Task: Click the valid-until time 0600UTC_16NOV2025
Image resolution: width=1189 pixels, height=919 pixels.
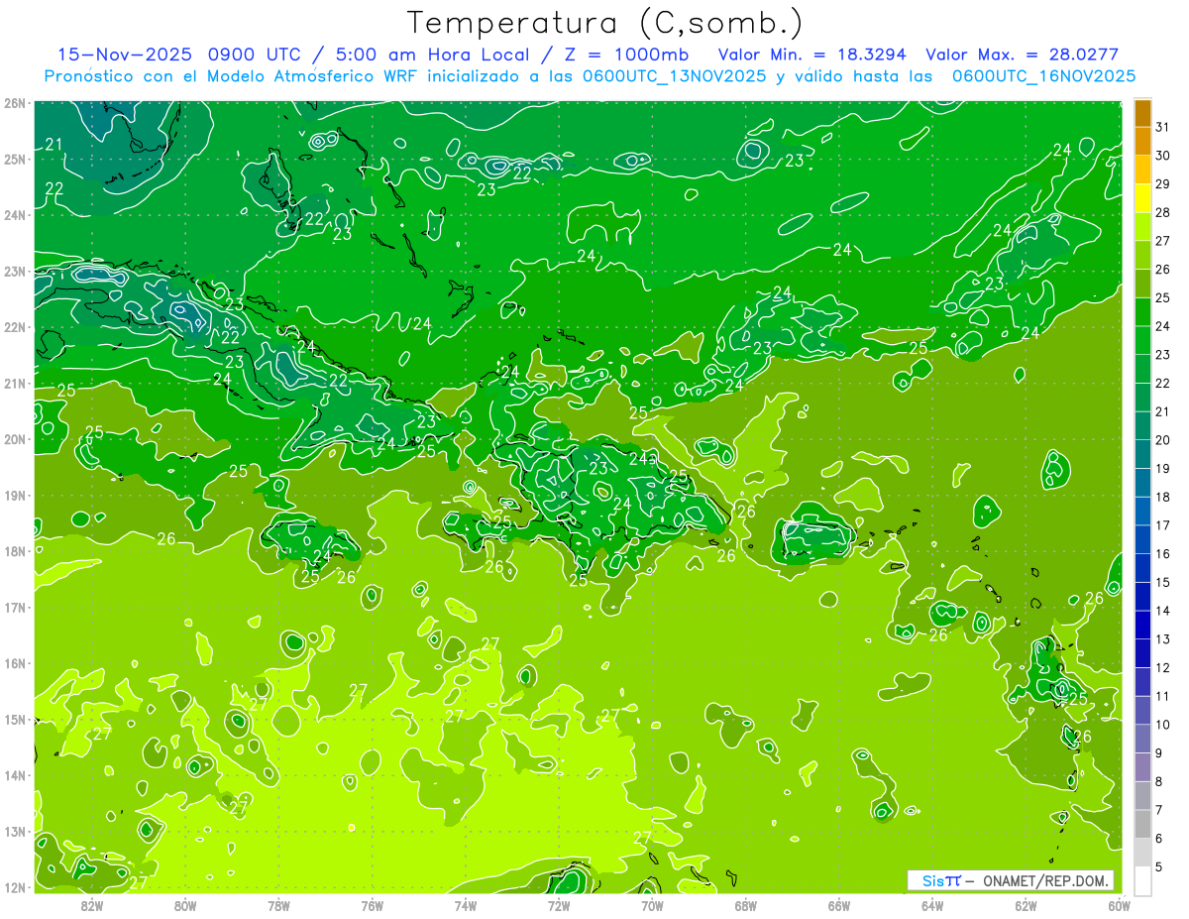Action: pos(1042,75)
